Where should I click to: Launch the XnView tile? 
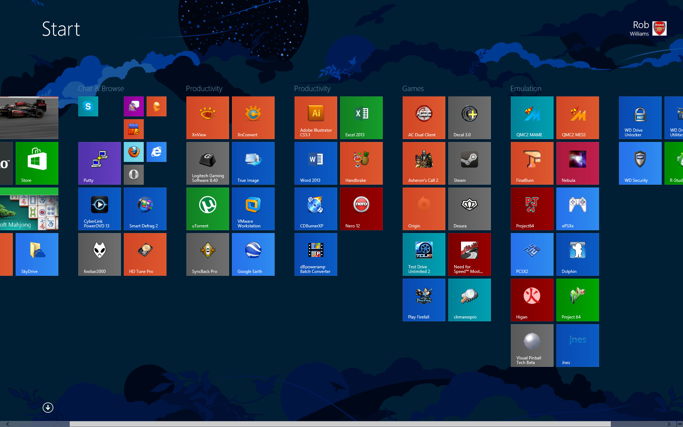click(x=208, y=118)
